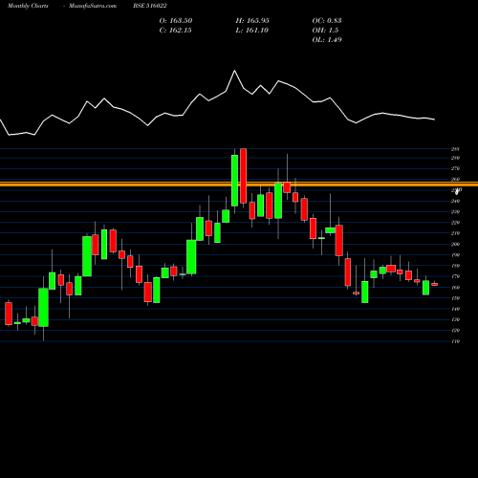Click the 260 price axis label

(455, 180)
